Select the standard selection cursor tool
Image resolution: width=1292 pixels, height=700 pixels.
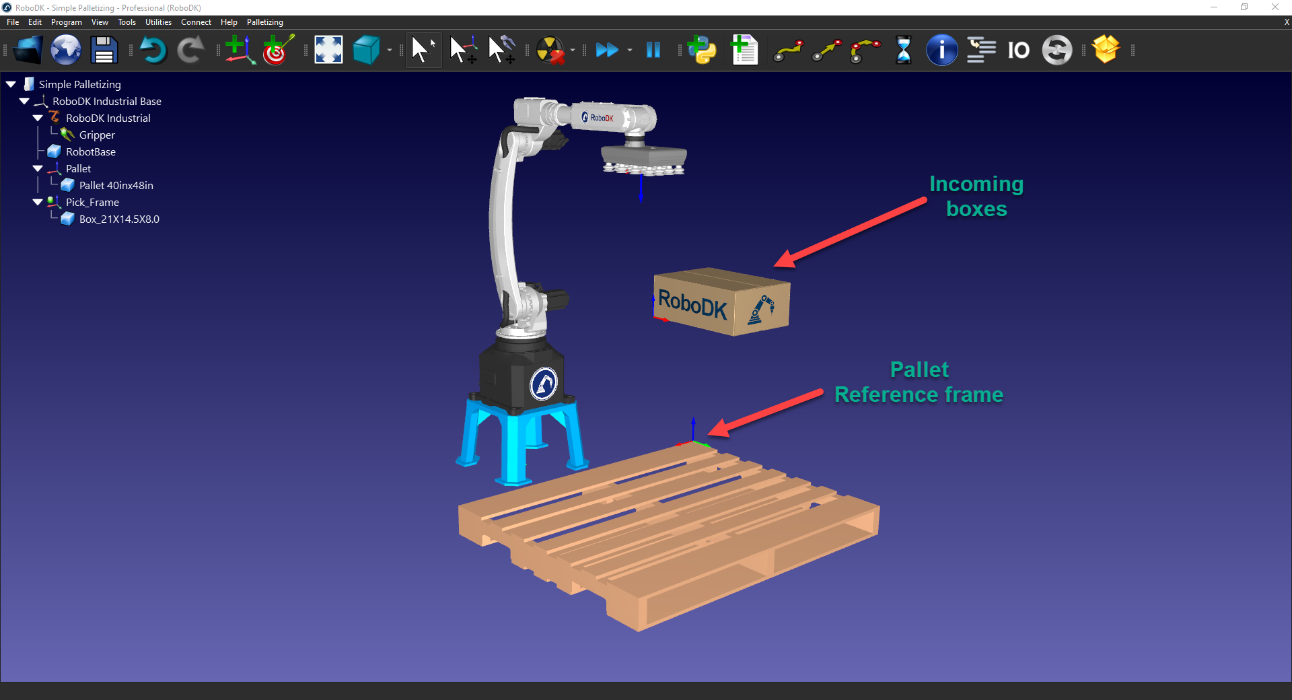click(x=423, y=50)
